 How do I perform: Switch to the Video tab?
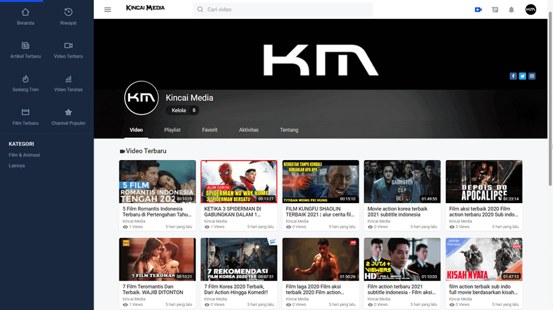pos(136,130)
